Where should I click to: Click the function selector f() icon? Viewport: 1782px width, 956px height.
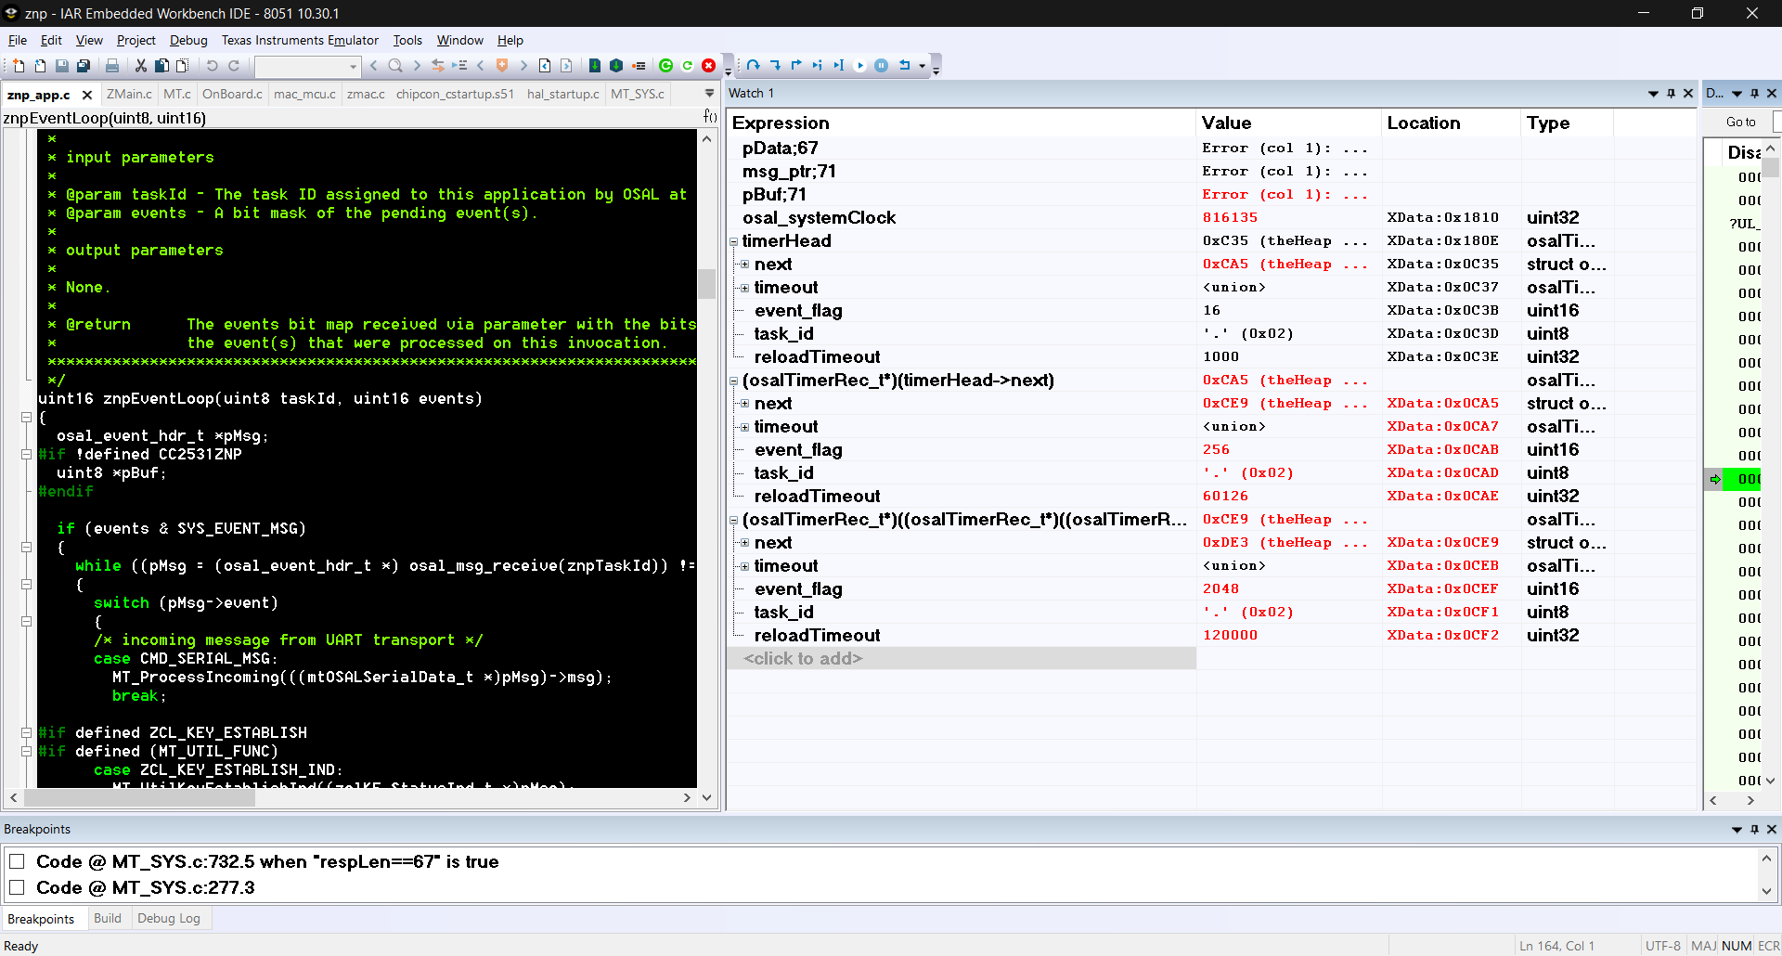point(710,117)
